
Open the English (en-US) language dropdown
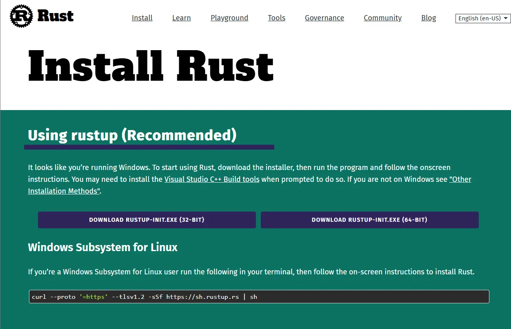(x=483, y=18)
